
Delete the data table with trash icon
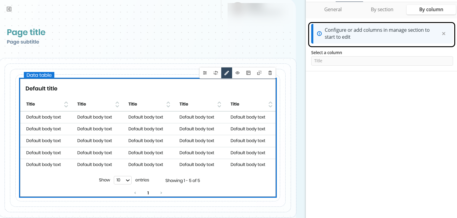[270, 73]
